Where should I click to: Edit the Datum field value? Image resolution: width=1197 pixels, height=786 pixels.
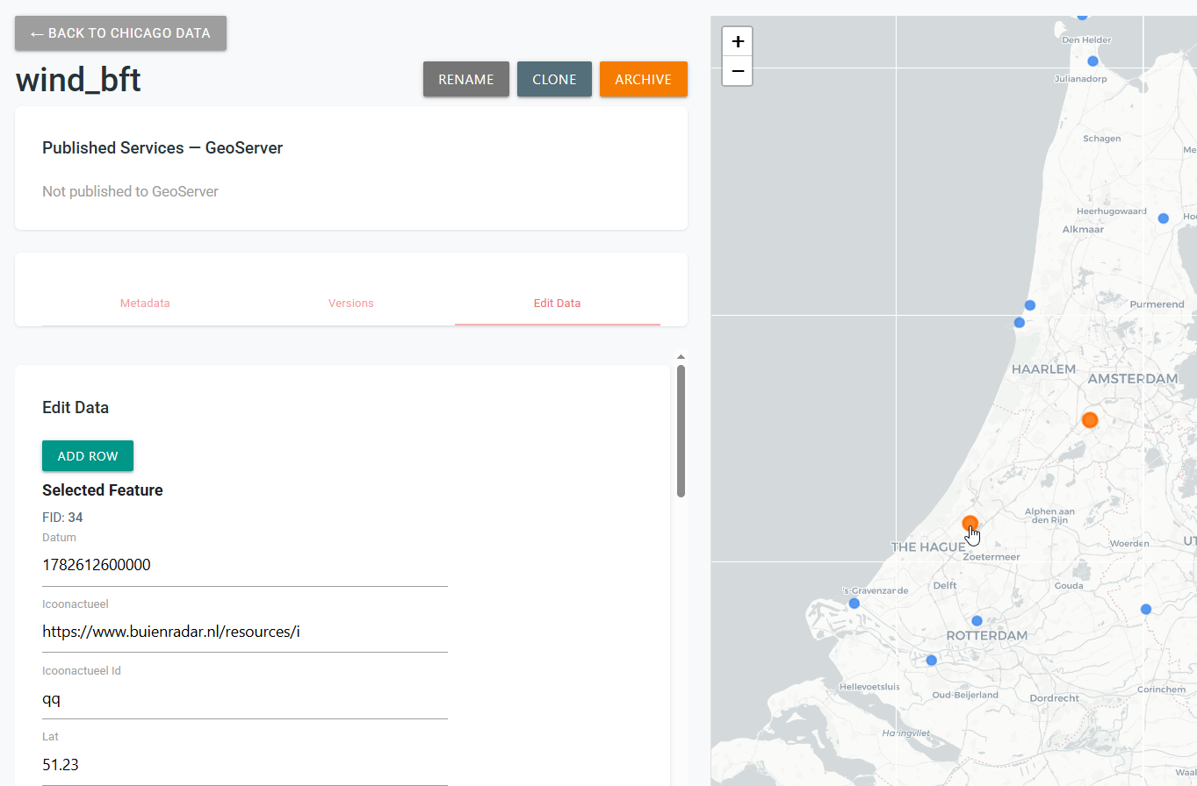[245, 565]
